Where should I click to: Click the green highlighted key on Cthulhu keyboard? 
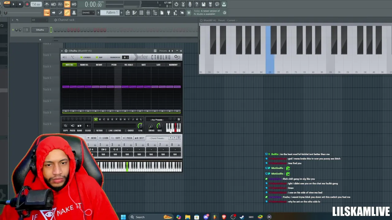[127, 167]
